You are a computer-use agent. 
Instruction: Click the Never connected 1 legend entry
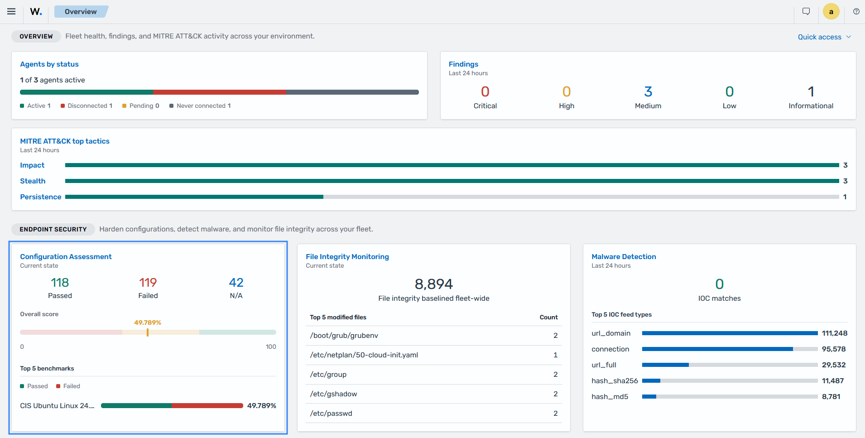point(200,106)
